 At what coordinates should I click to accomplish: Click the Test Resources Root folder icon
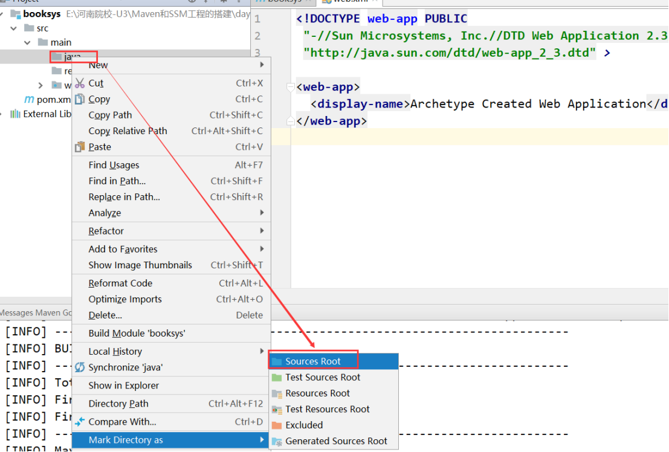[277, 409]
